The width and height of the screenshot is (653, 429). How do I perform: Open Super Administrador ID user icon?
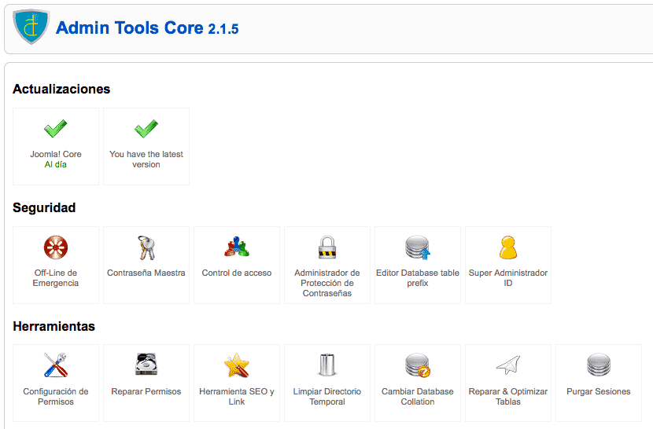508,247
